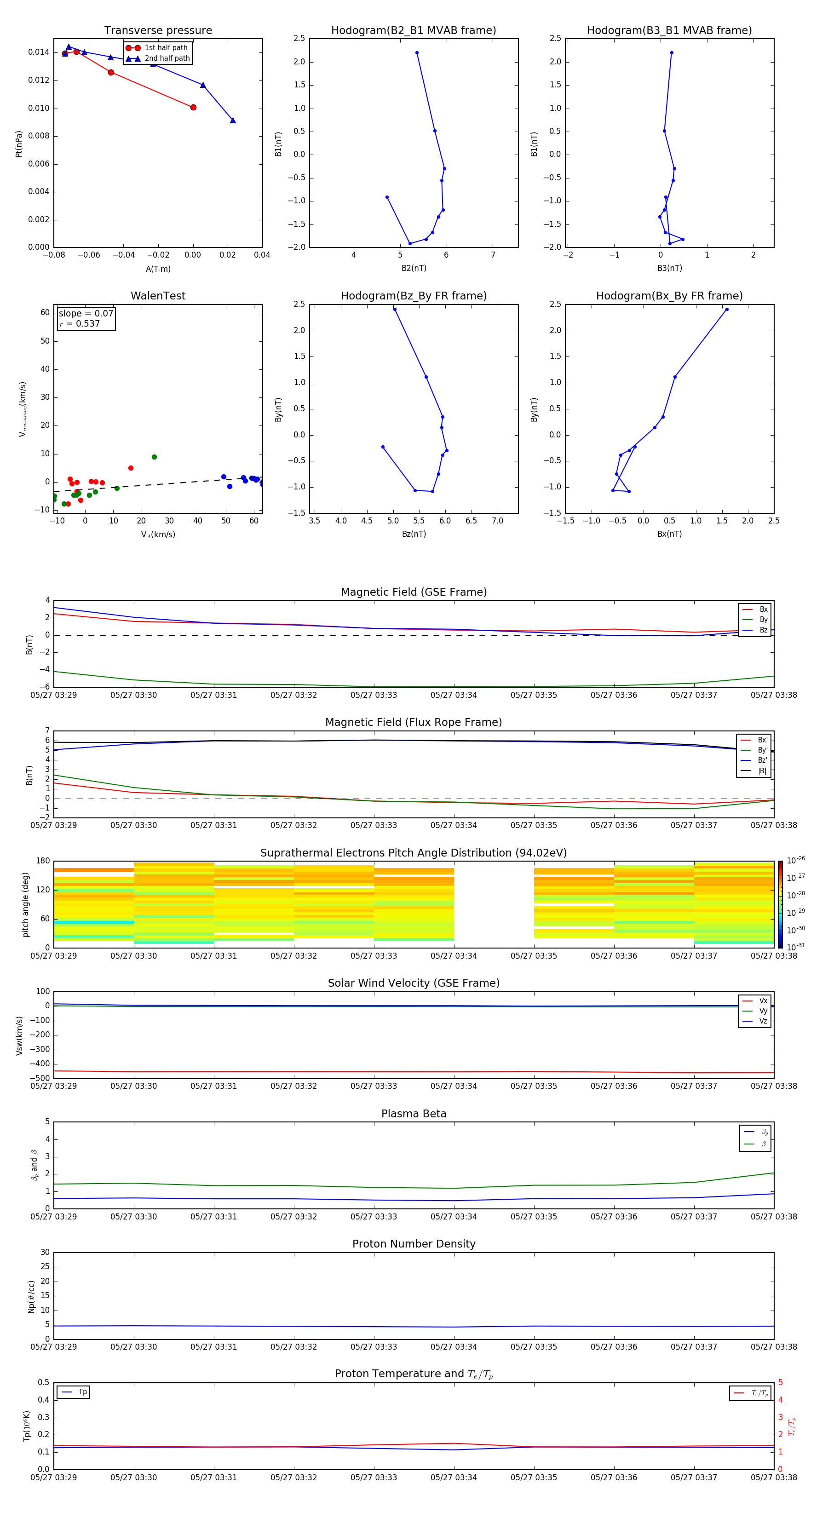Click the 'Hodogram(B2_B1 MVAB frame)' title
This screenshot has width=828, height=1518.
pos(414,31)
